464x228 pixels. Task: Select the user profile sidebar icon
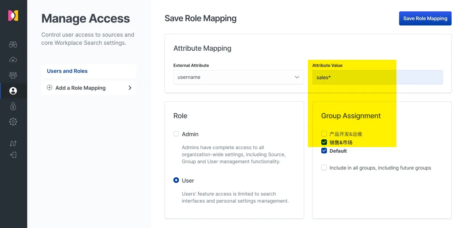point(13,91)
